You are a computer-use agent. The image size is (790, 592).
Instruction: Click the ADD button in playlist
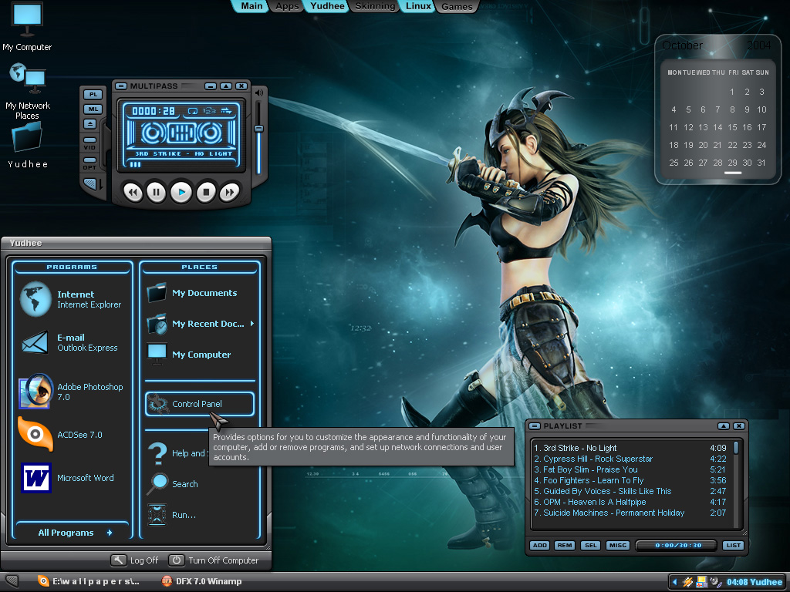pyautogui.click(x=540, y=546)
